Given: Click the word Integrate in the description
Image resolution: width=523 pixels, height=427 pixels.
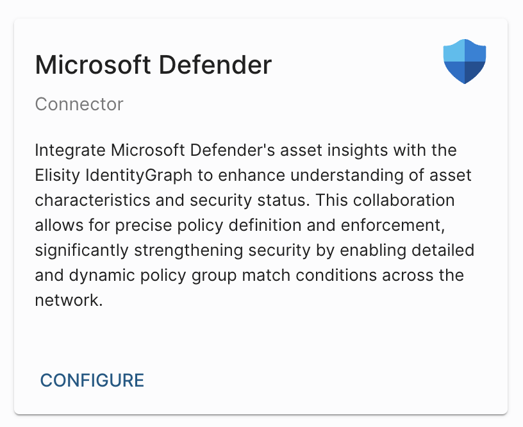Looking at the screenshot, I should coord(71,151).
